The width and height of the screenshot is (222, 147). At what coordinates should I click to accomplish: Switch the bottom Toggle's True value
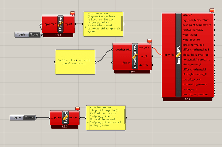pos(29,117)
